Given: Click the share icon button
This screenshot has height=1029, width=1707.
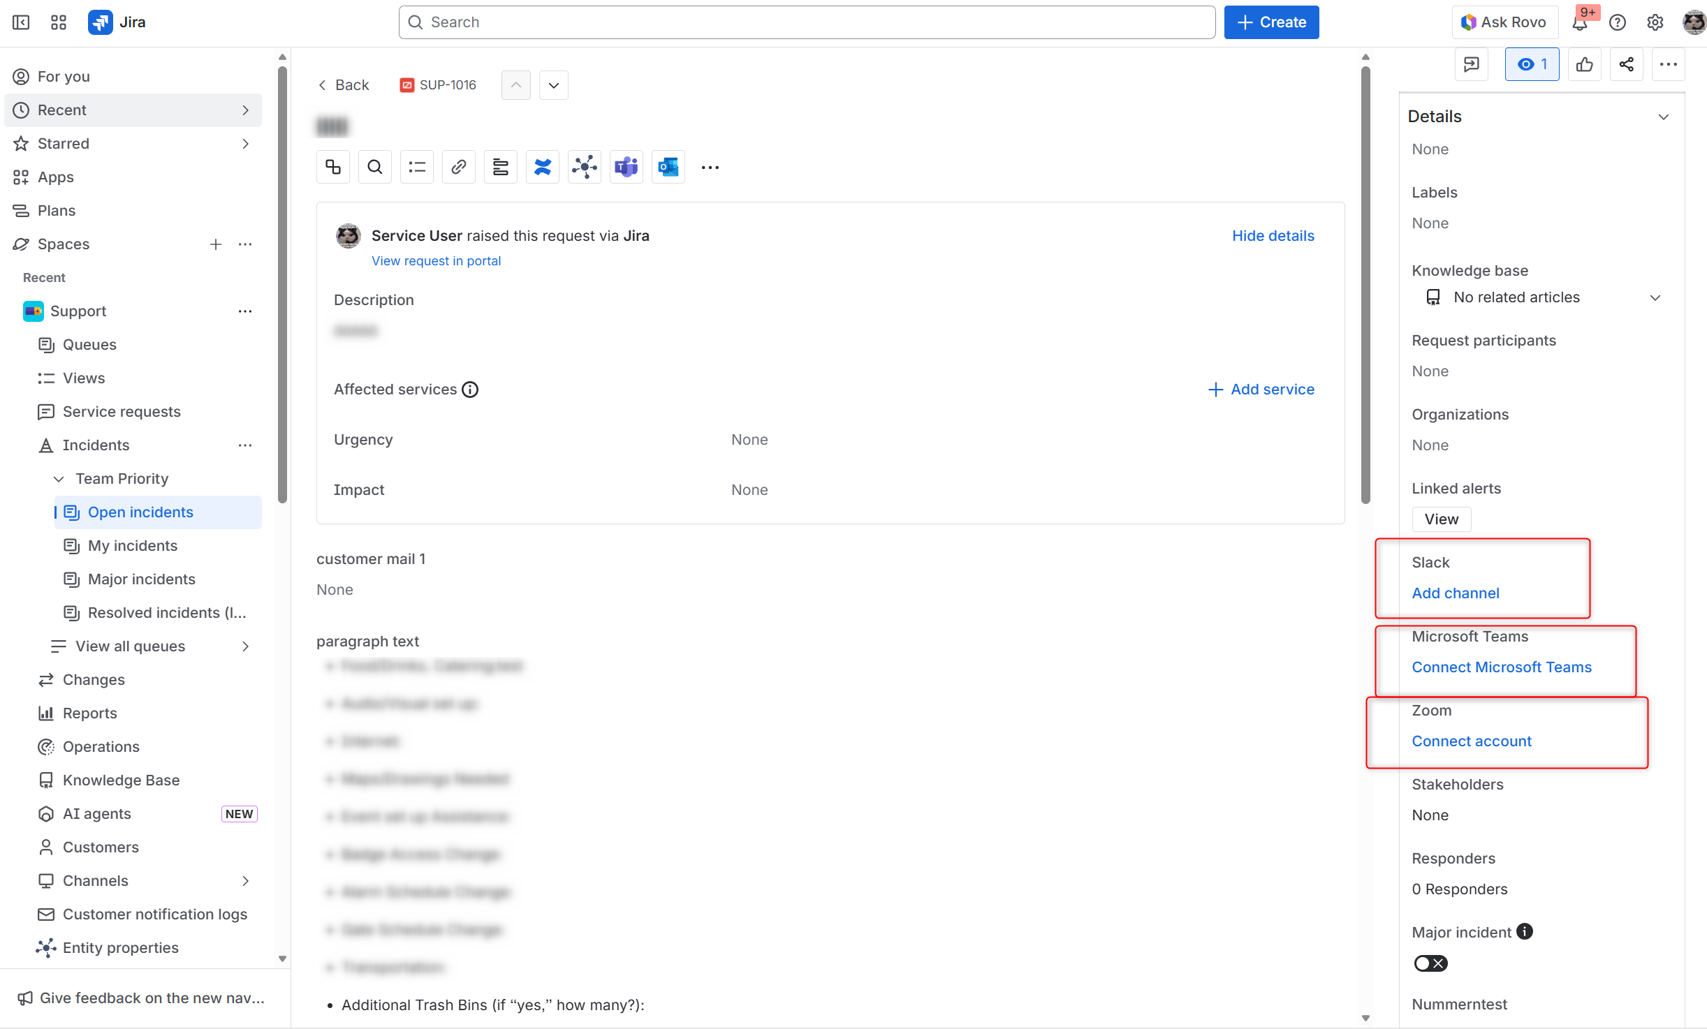Looking at the screenshot, I should coord(1626,64).
